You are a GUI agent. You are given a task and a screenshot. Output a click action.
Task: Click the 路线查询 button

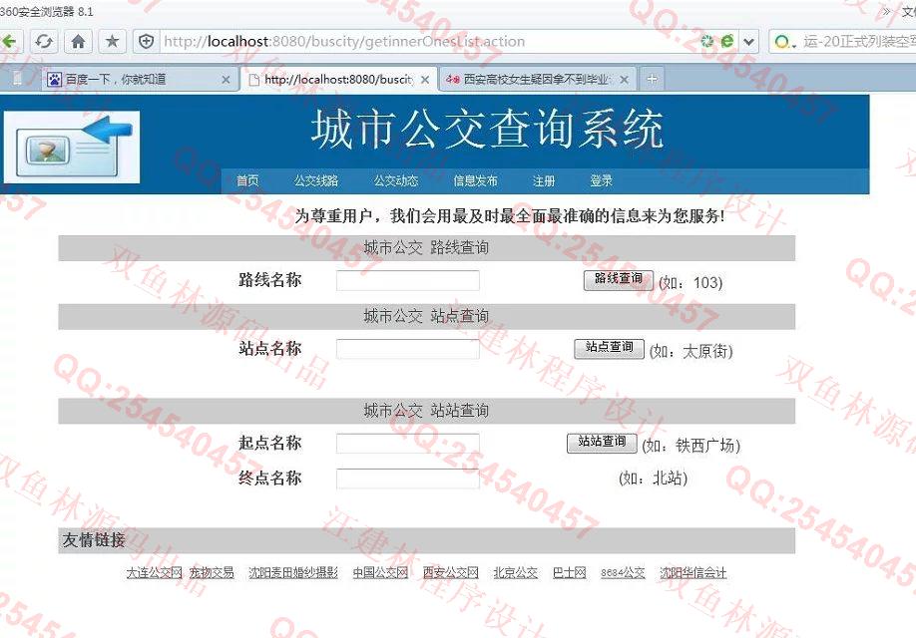point(618,279)
